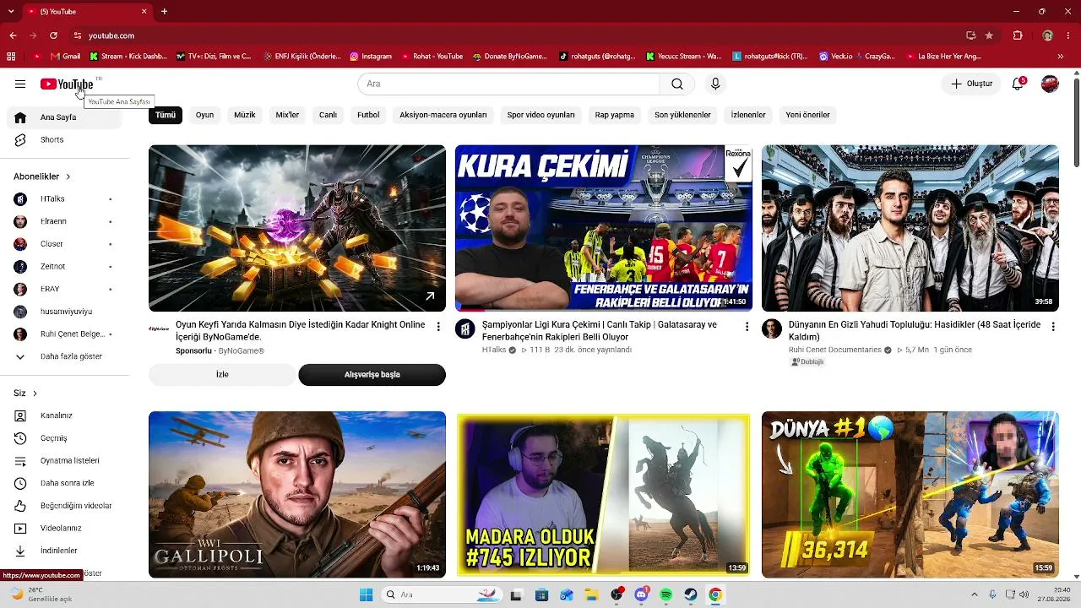Switch to the (5) YouTube tab
1081x608 pixels.
pyautogui.click(x=87, y=12)
